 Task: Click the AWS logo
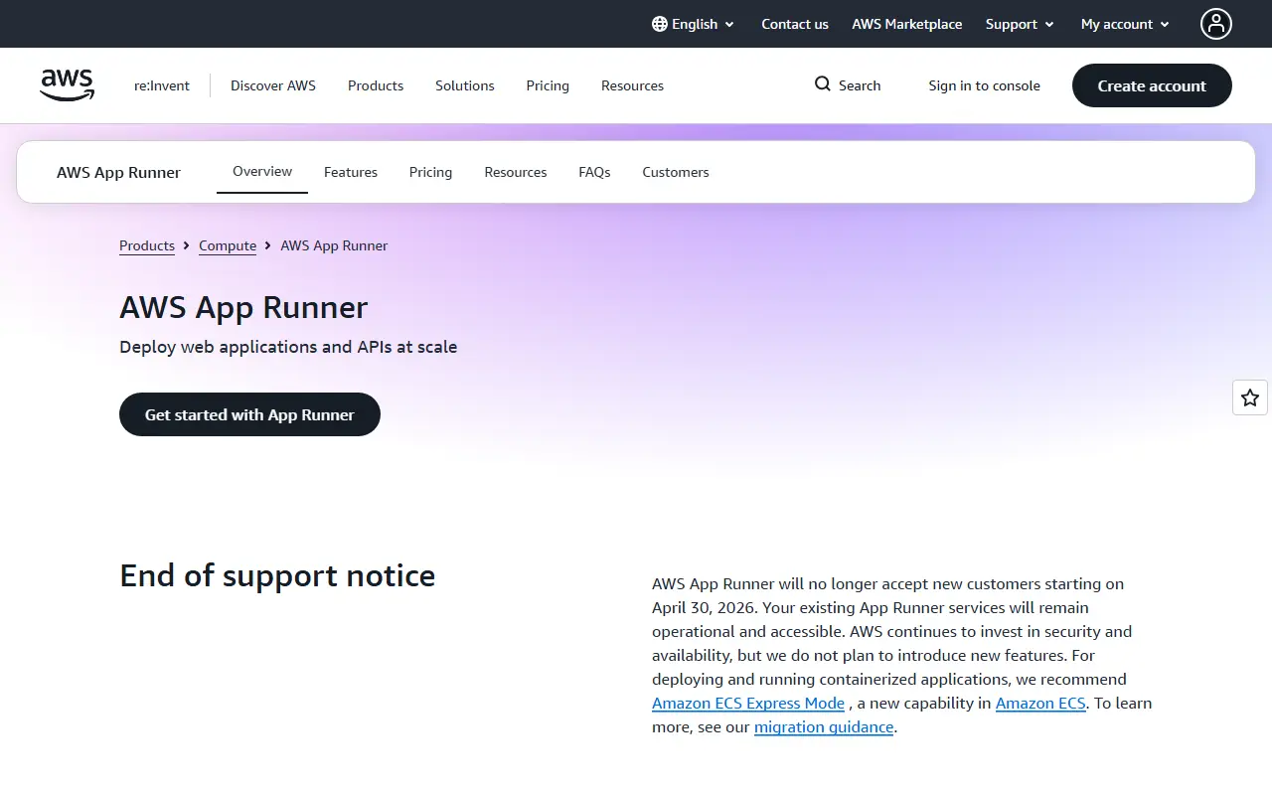(x=68, y=85)
